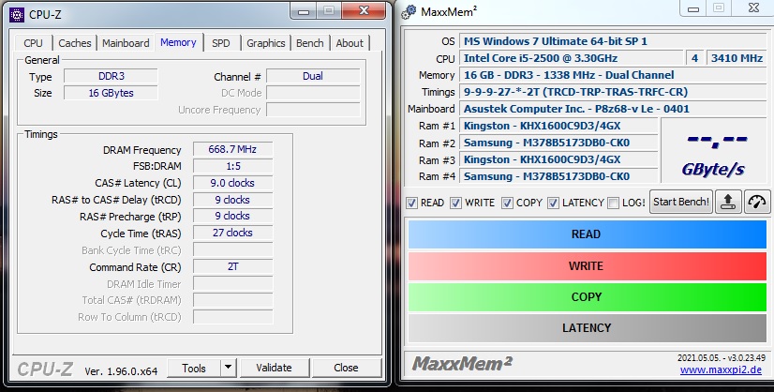Open the About tab
This screenshot has height=392, width=774.
click(350, 43)
